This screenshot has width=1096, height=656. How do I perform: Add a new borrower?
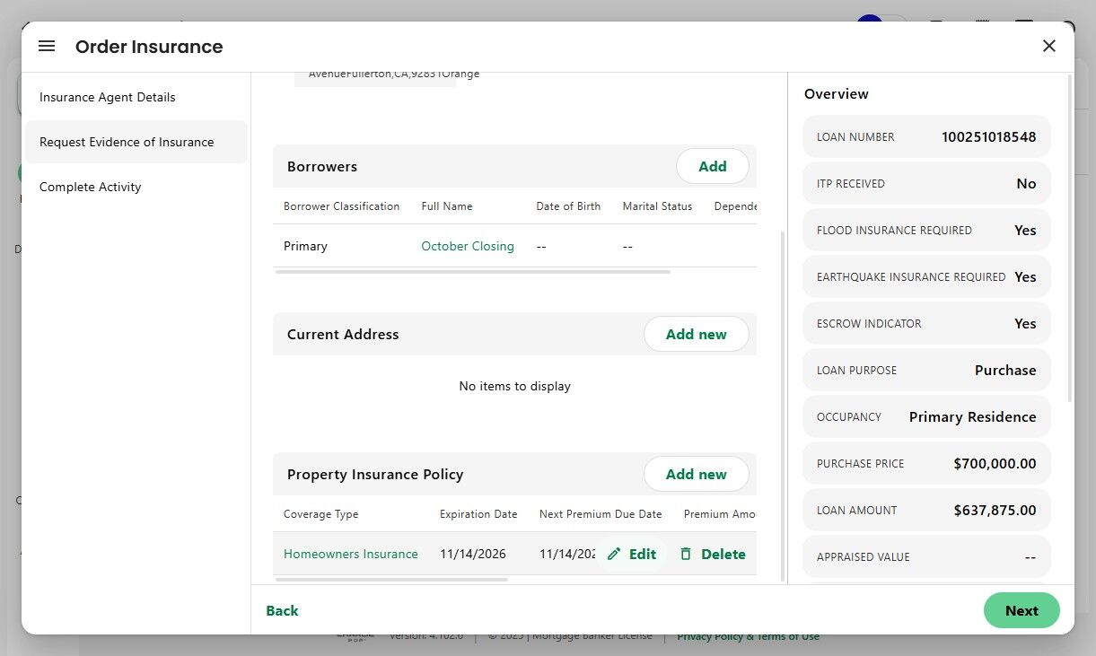coord(712,166)
